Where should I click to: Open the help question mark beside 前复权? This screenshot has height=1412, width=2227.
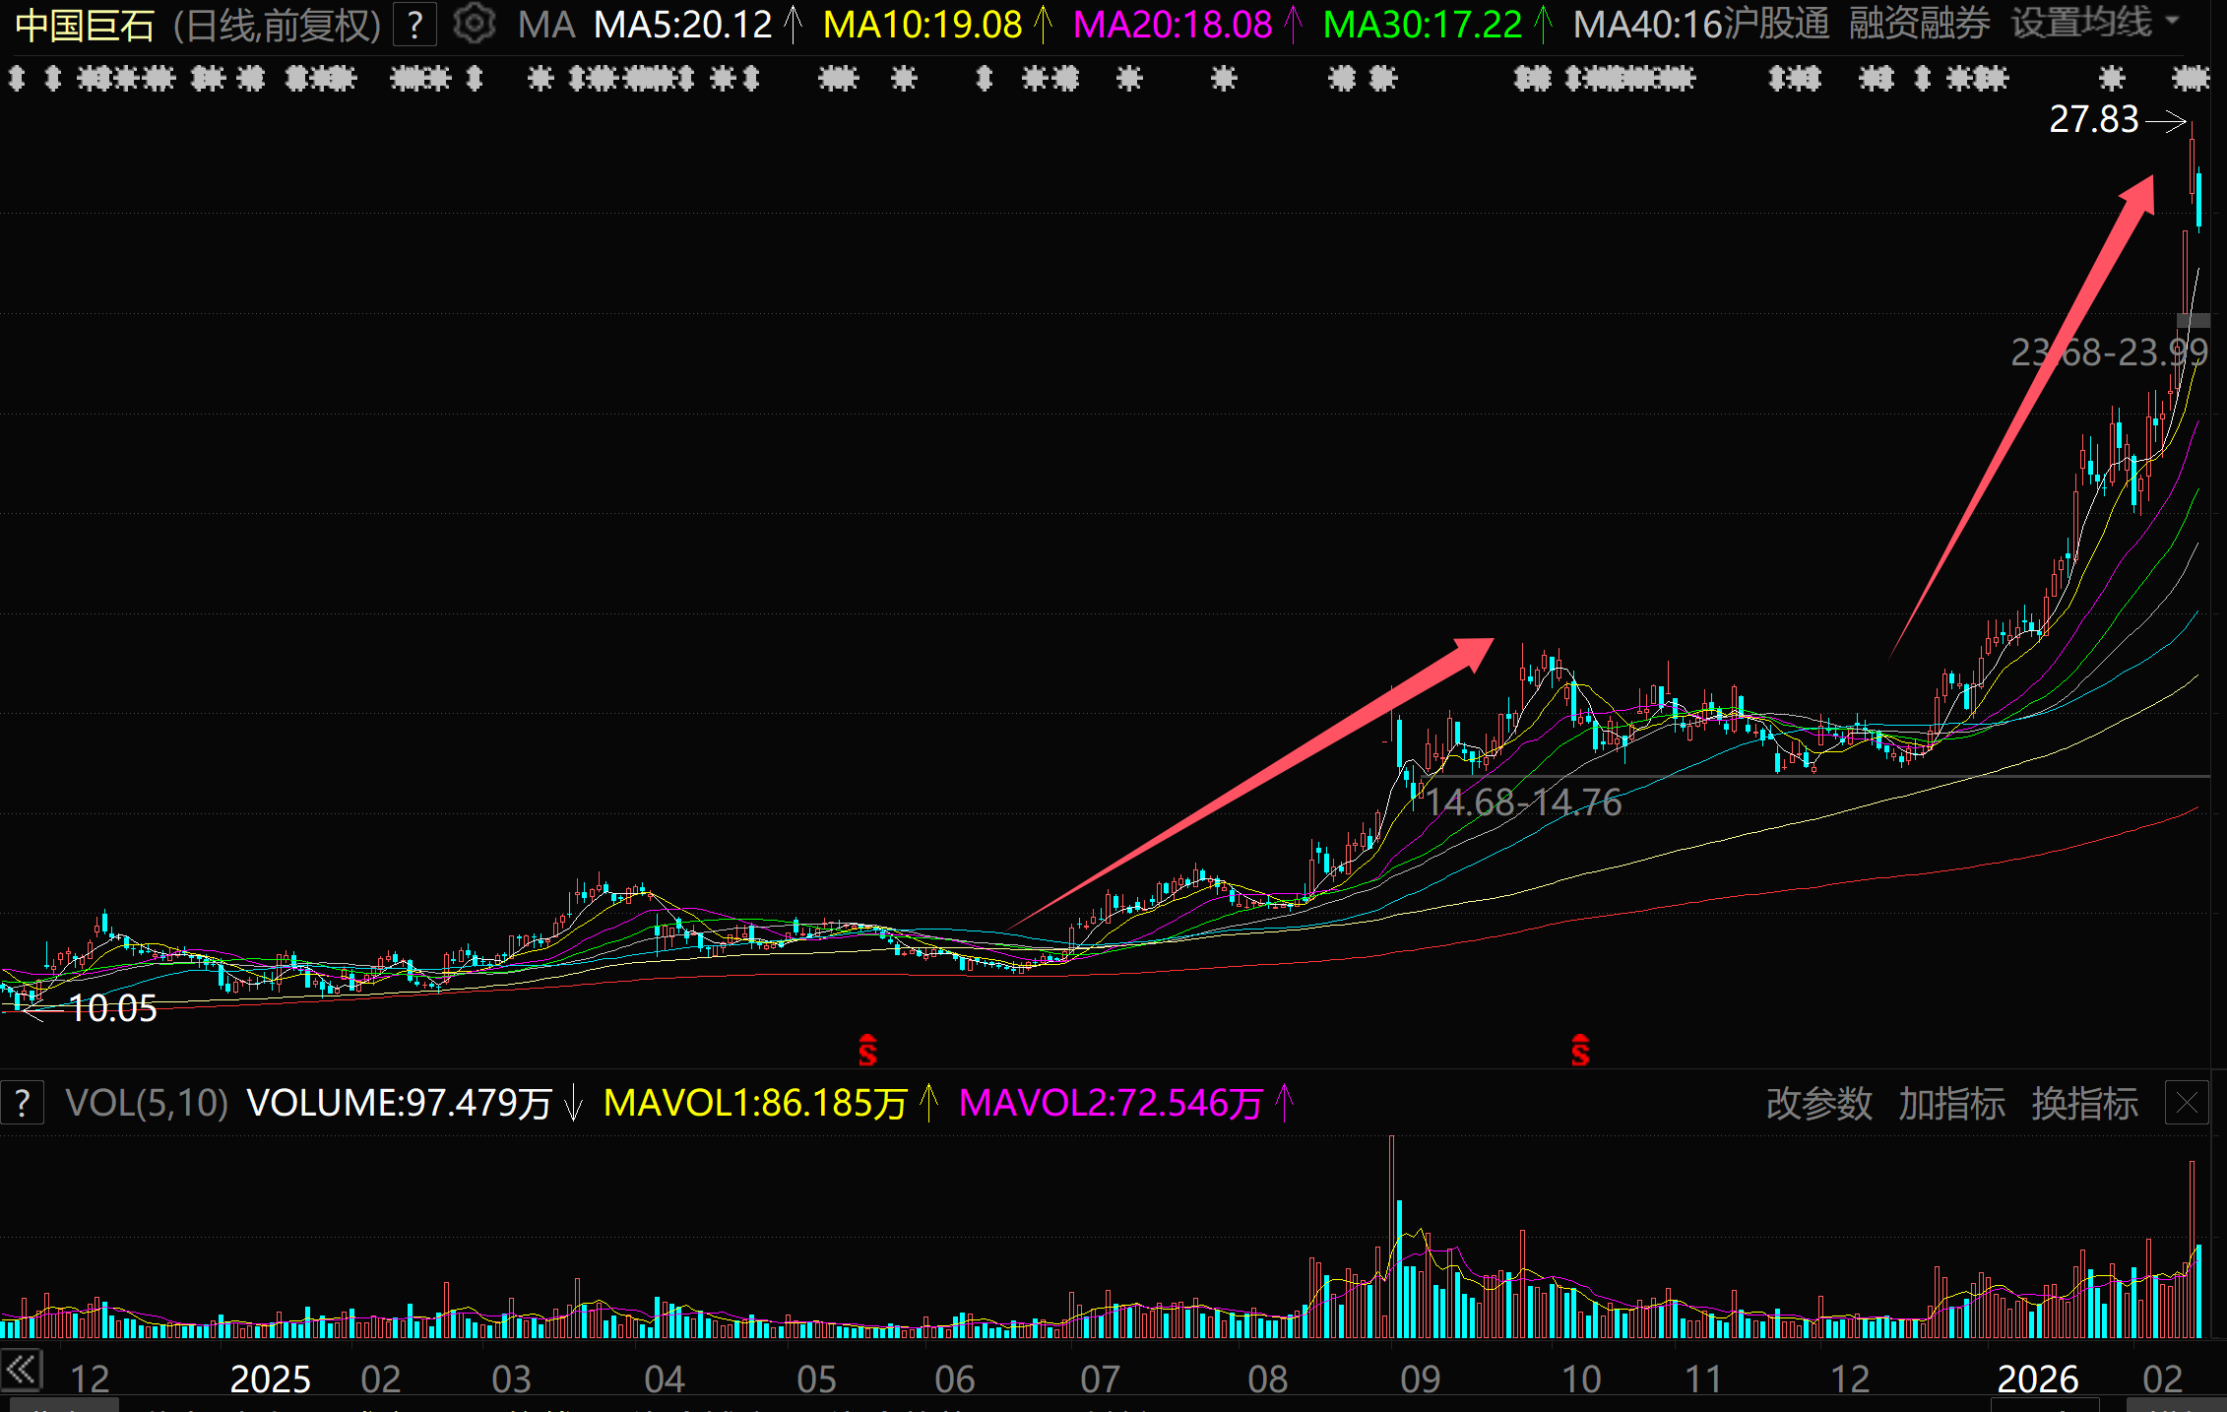[415, 25]
